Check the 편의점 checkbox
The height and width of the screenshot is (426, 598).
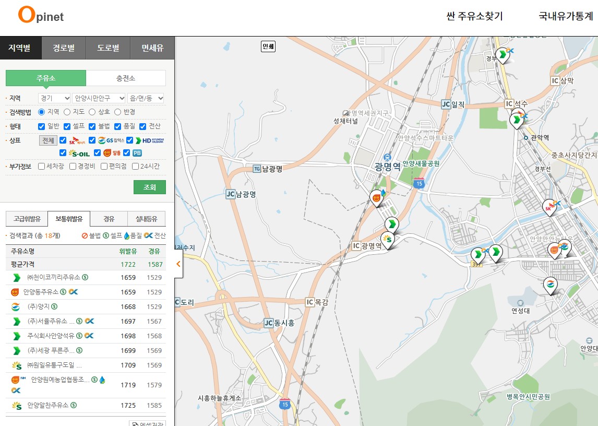[x=104, y=166]
